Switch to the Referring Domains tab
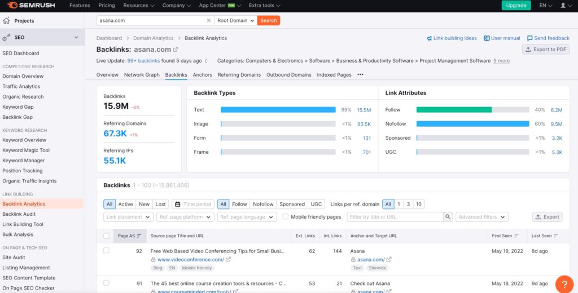Screen dimensions: 578x293 coord(239,75)
